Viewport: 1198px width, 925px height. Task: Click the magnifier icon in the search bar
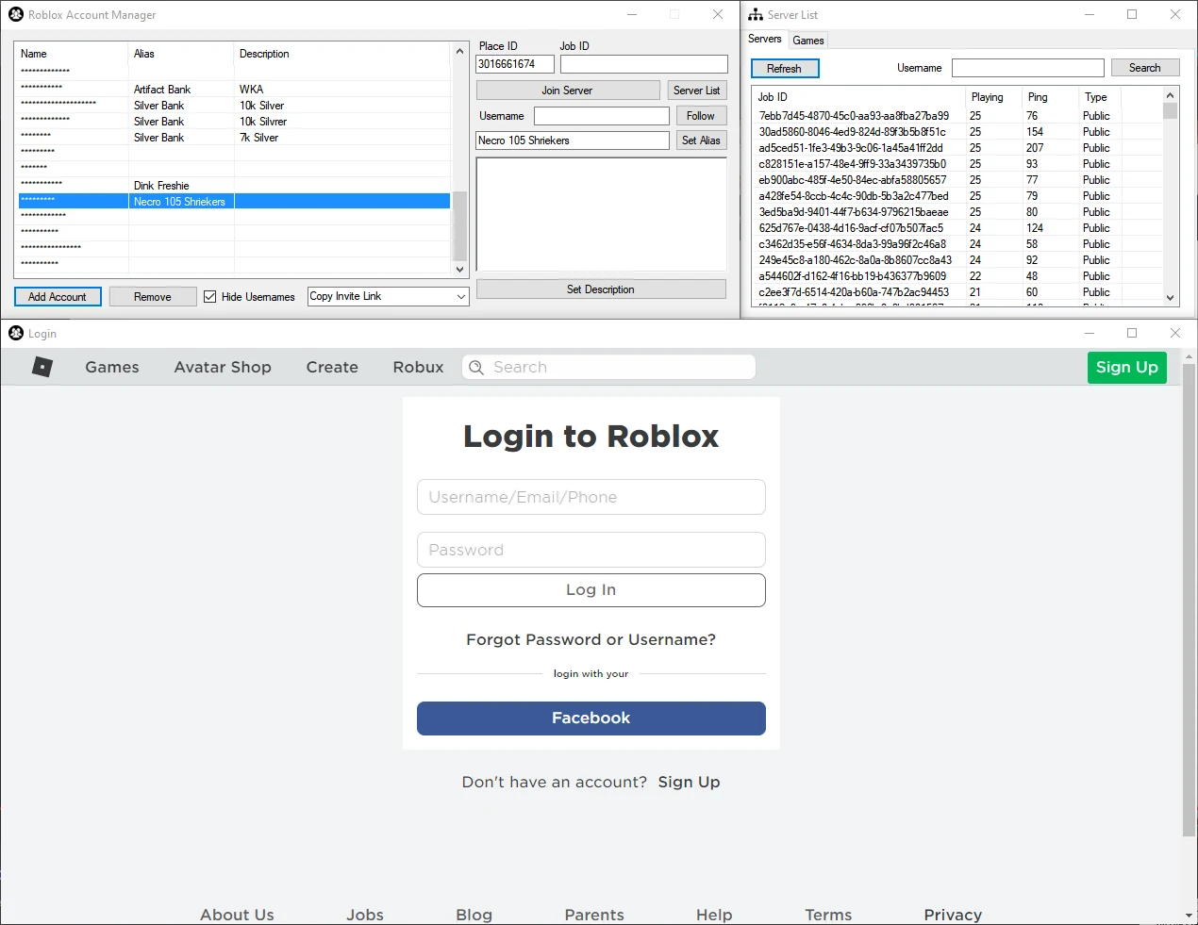(x=476, y=367)
